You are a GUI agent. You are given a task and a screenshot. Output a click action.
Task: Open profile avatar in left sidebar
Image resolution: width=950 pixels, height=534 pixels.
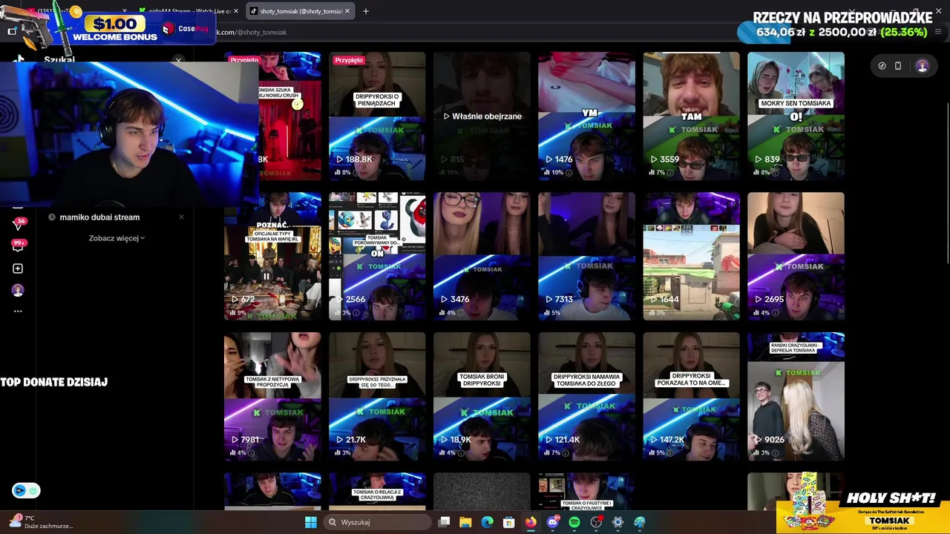coord(18,290)
